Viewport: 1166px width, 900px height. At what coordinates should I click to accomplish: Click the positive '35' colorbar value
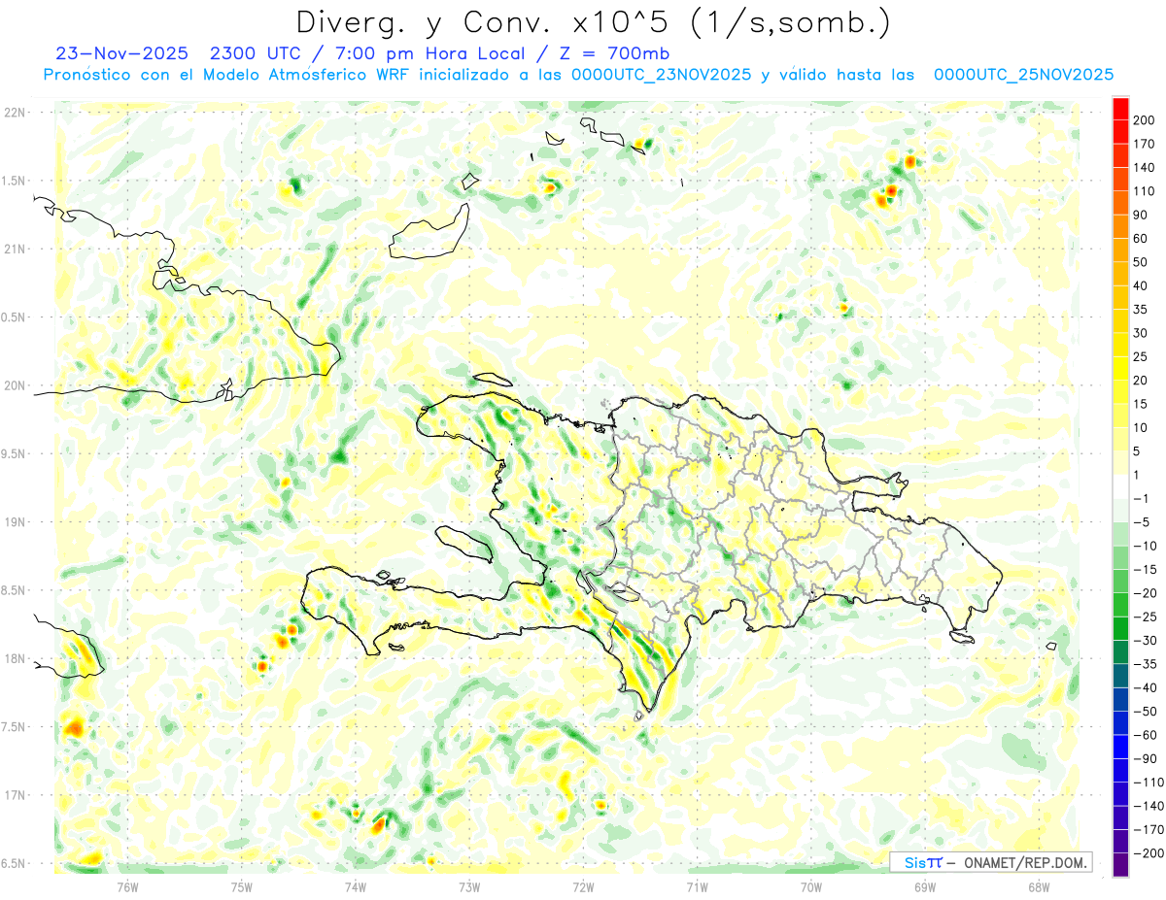click(x=1142, y=310)
